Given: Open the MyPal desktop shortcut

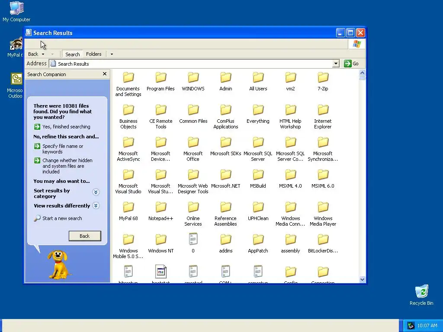Looking at the screenshot, I should pos(16,48).
